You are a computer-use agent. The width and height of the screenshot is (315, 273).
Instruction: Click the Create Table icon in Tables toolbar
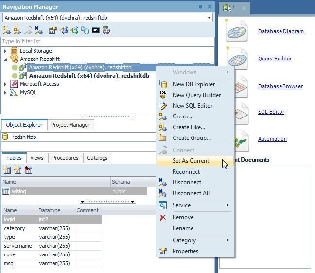pyautogui.click(x=7, y=170)
